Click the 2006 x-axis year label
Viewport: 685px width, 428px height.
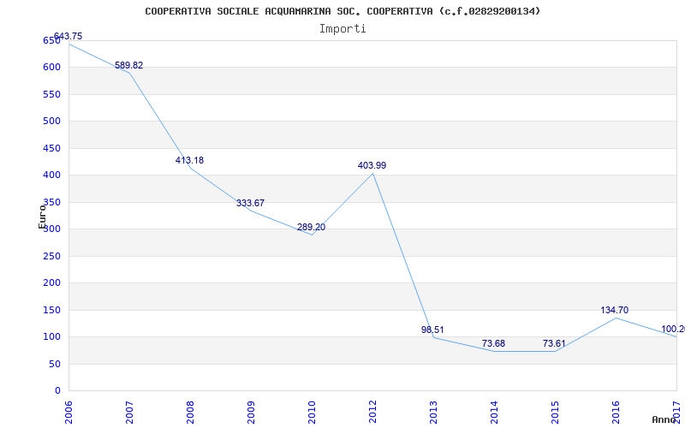(x=68, y=411)
